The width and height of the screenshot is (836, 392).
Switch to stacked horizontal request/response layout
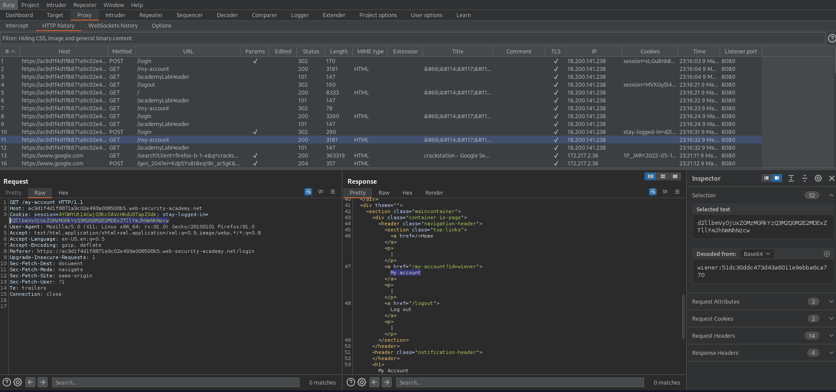pos(663,176)
